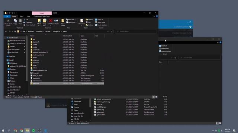
Task: Click Pin to Quick access in front window
Action: [x=8, y=22]
